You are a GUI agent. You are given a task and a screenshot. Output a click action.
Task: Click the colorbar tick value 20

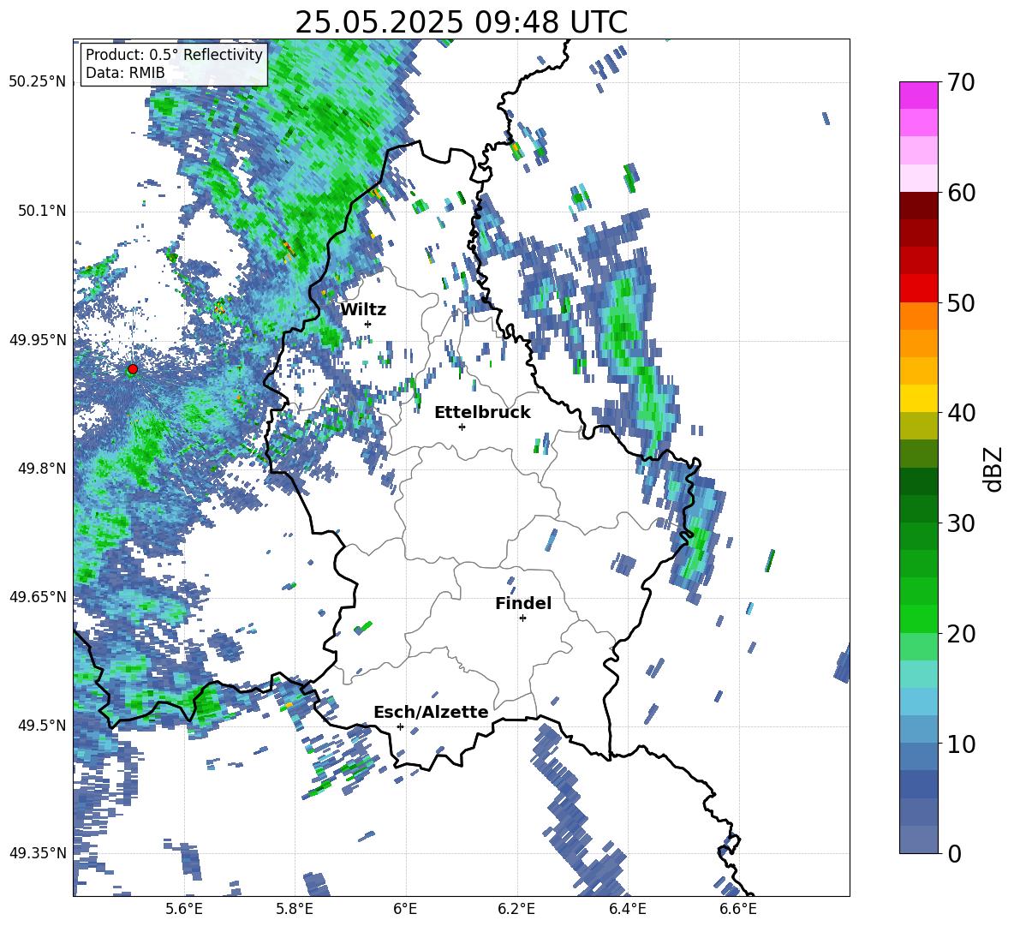click(x=960, y=634)
